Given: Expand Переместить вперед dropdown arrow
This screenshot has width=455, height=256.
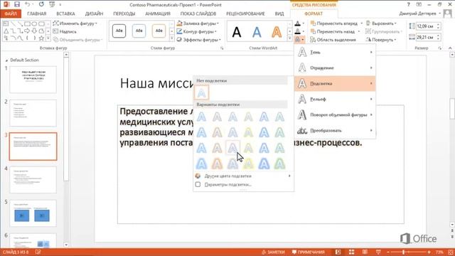Looking at the screenshot, I should click(x=362, y=23).
